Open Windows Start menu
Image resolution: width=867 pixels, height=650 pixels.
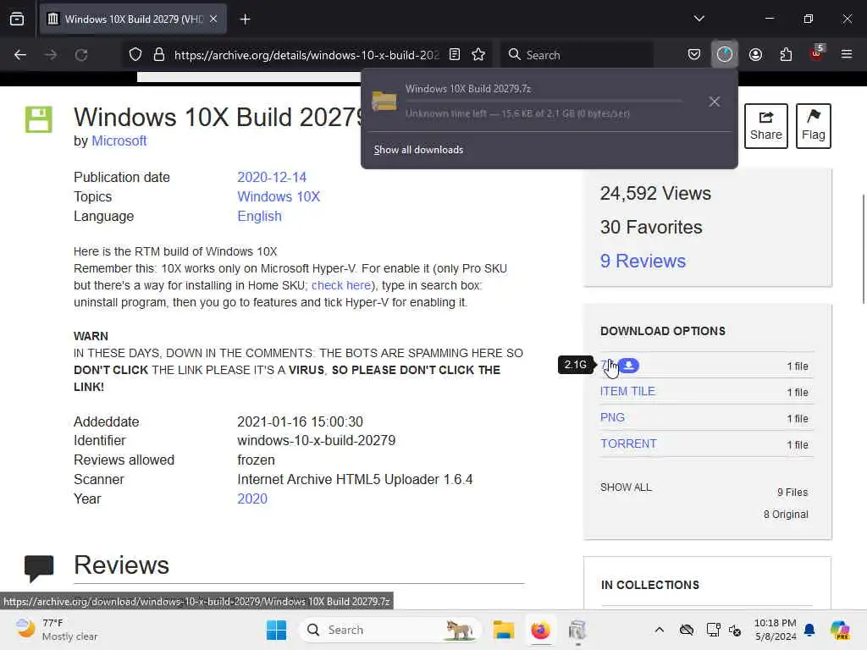coord(276,630)
